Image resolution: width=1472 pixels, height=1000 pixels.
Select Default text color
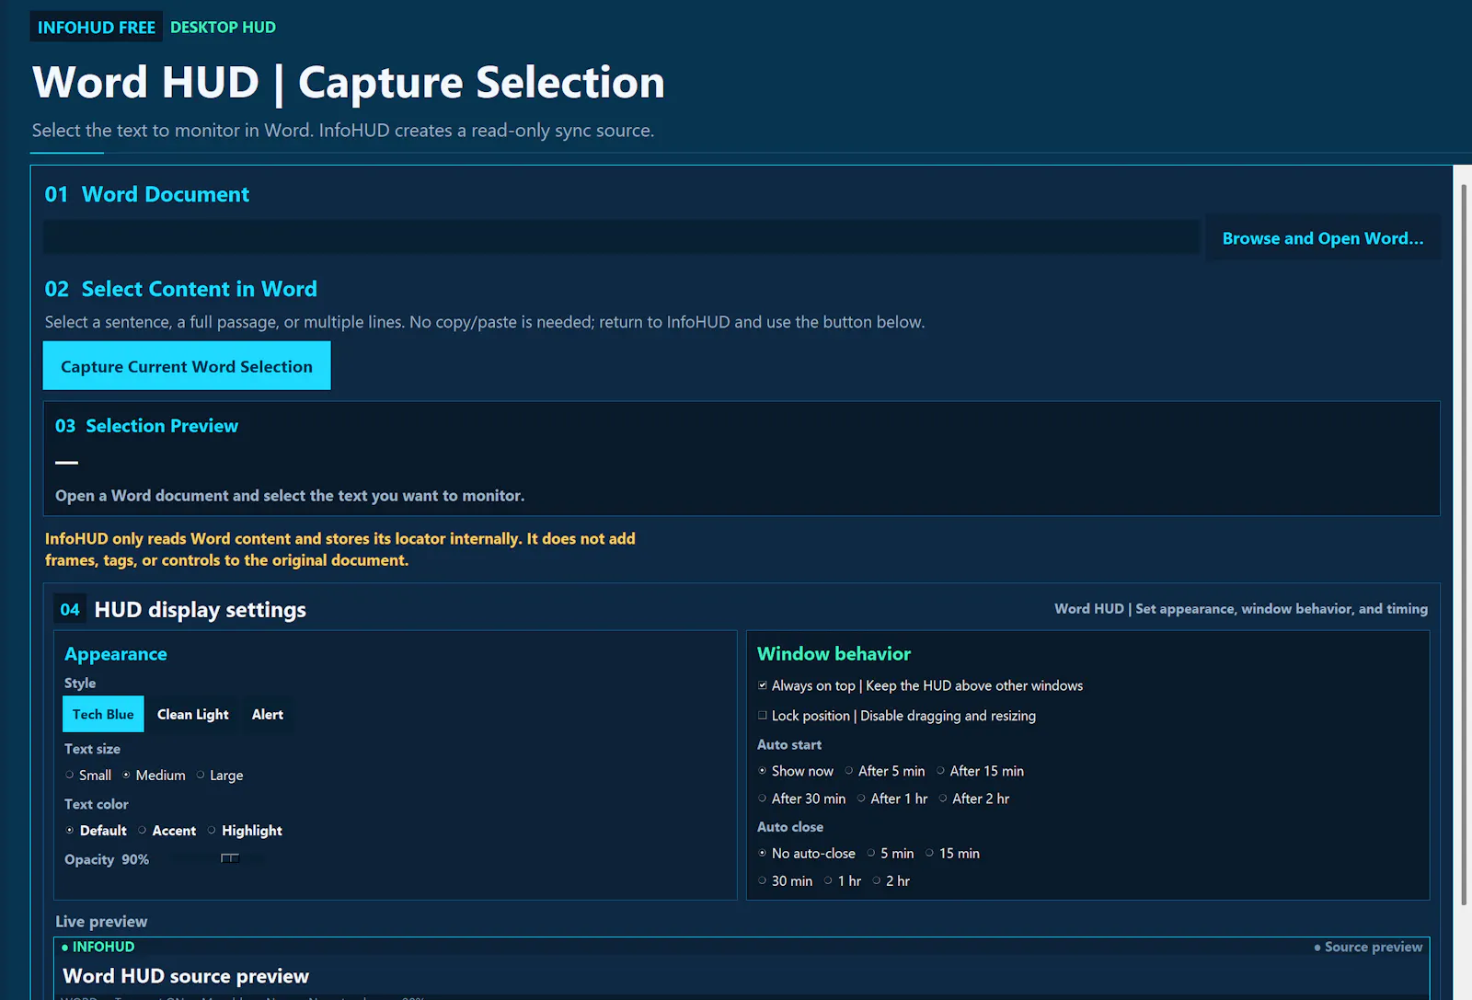point(96,831)
